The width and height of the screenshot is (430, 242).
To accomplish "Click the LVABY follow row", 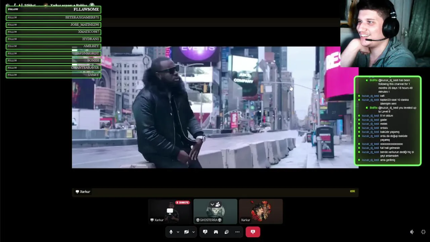I will click(x=53, y=75).
